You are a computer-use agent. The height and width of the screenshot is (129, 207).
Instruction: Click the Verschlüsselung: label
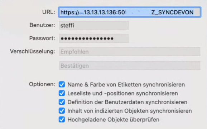click(33, 51)
